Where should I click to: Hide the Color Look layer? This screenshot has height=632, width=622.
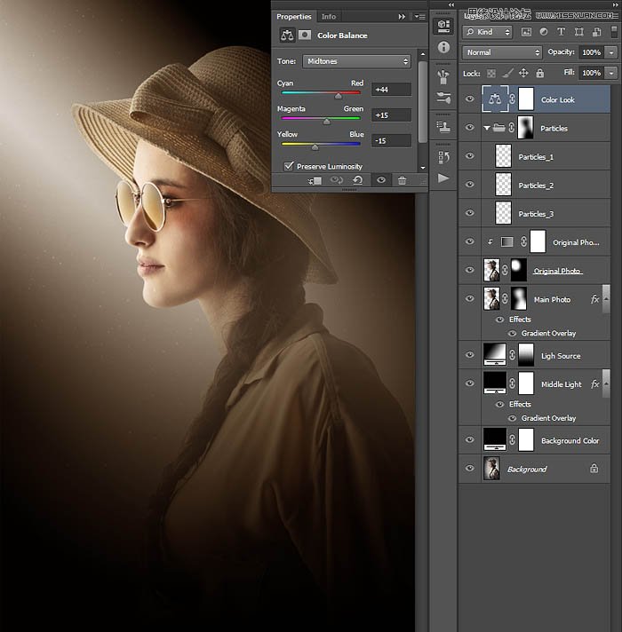[470, 99]
